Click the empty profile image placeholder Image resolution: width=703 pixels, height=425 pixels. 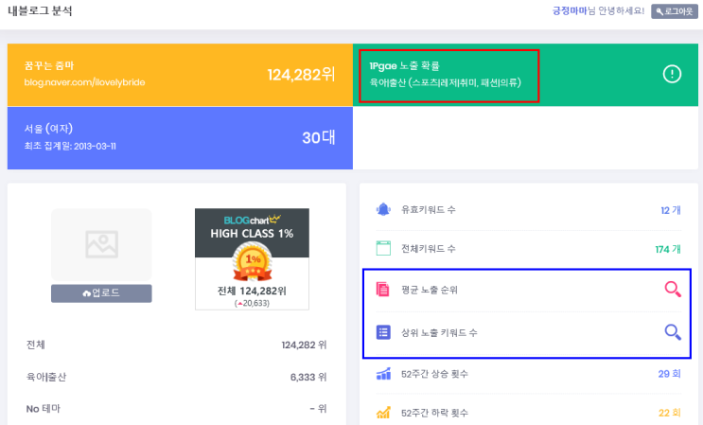point(101,245)
